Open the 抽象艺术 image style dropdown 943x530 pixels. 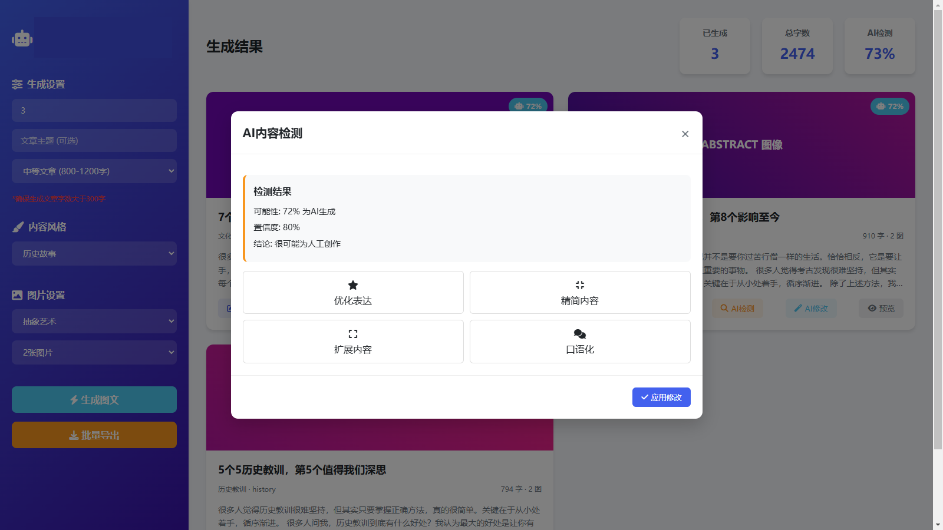pyautogui.click(x=94, y=321)
